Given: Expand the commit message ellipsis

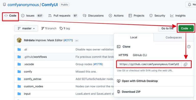Looking at the screenshot, I should [77, 41].
